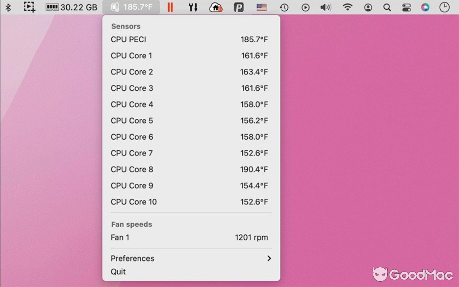
Task: Click the Bluetooth icon in menu bar
Action: (x=8, y=7)
